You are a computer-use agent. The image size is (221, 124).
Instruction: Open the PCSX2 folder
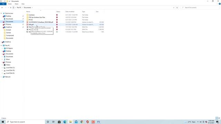(x=31, y=20)
